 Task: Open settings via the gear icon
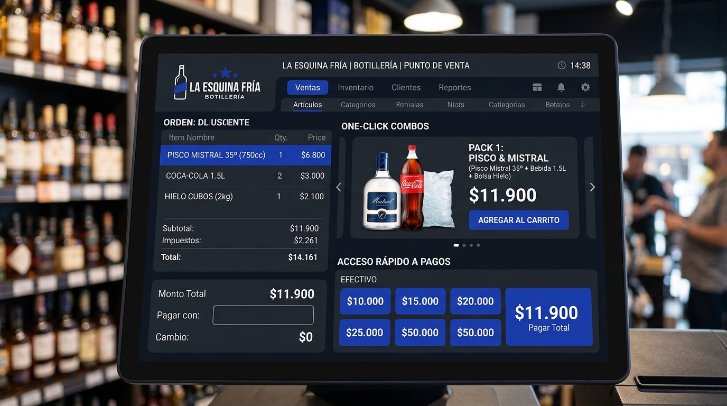[585, 88]
